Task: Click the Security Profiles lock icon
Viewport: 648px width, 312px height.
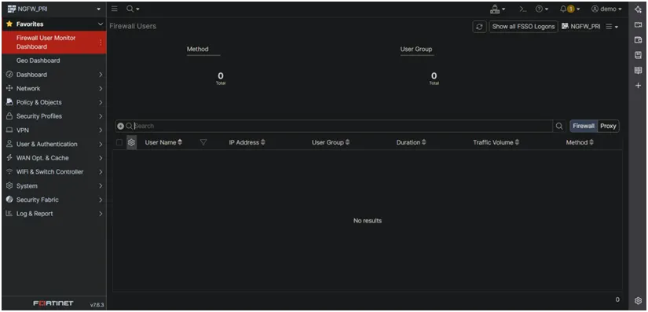Action: coord(9,116)
